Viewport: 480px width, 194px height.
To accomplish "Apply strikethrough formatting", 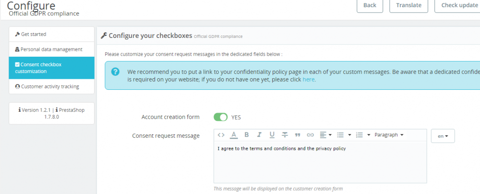I will [285, 135].
